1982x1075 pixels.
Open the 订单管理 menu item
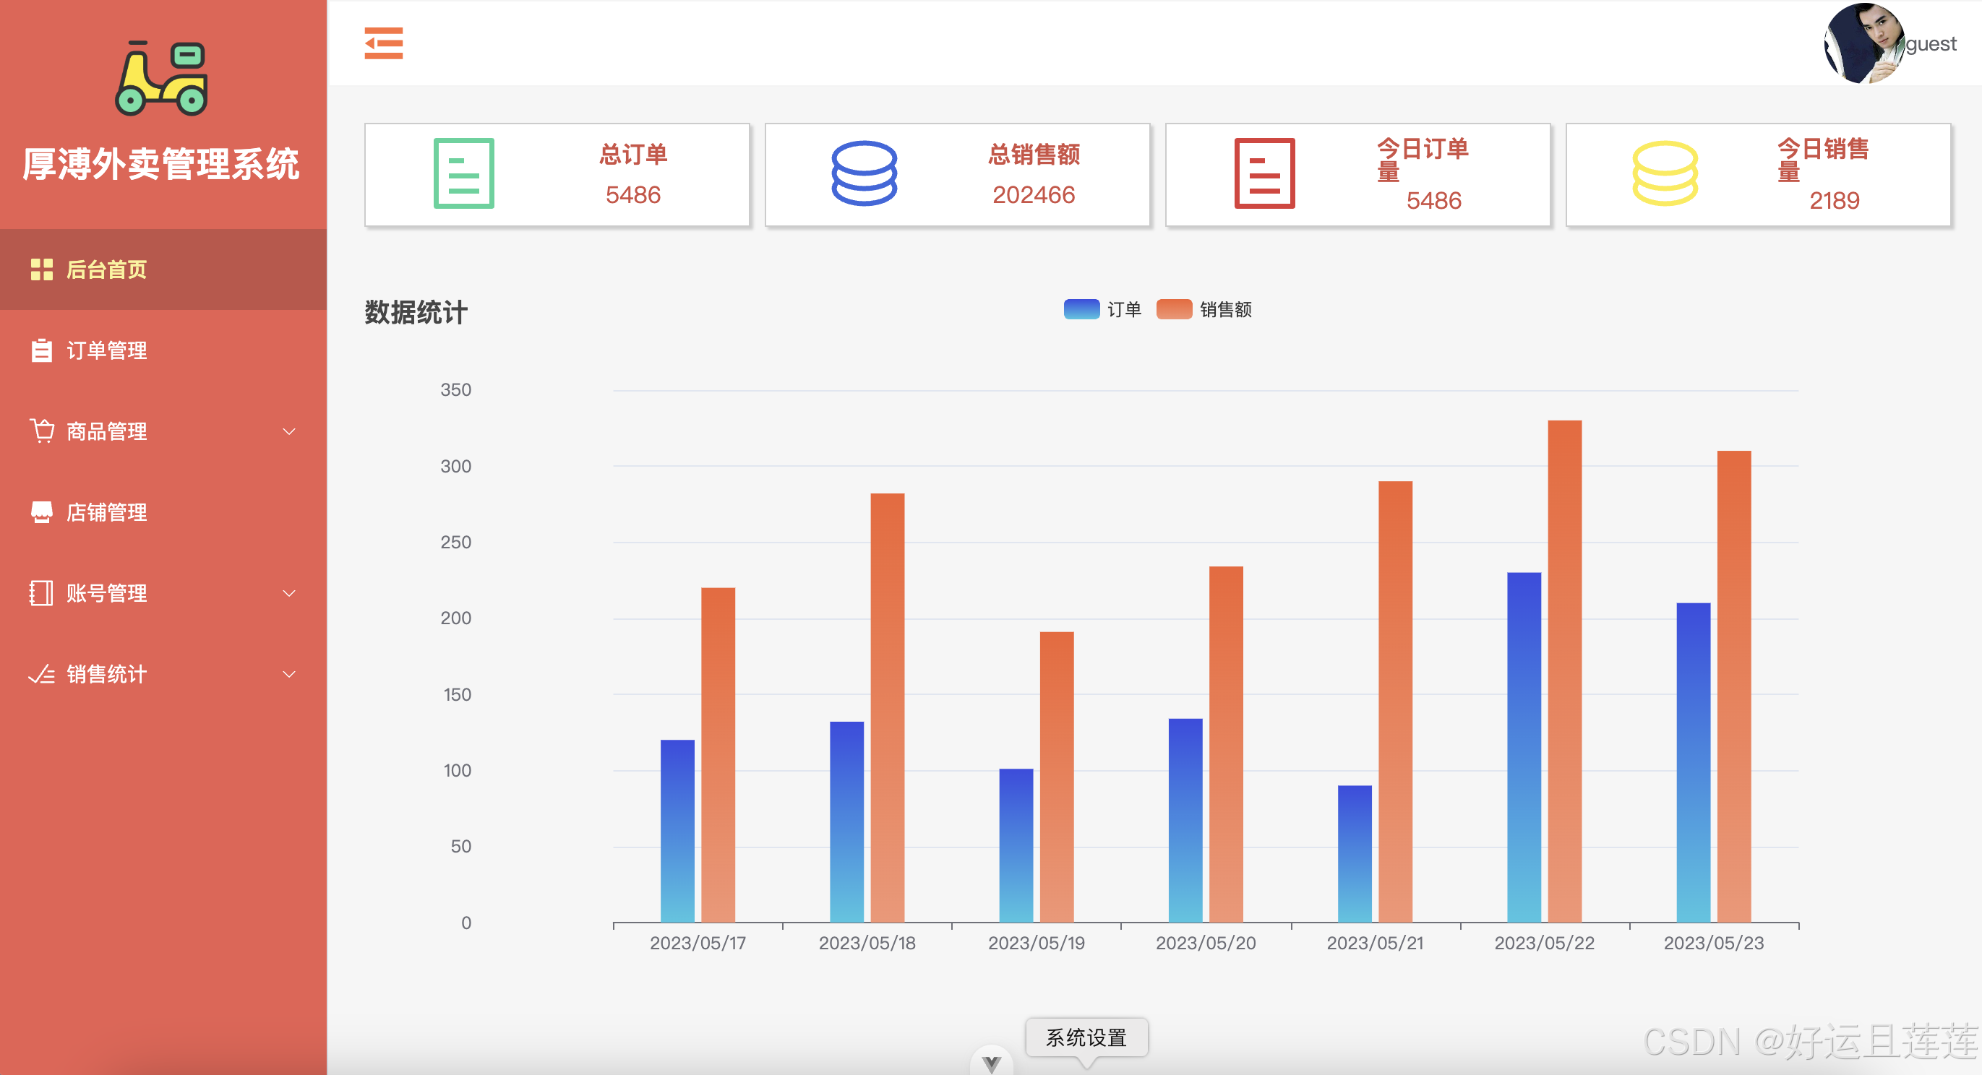106,350
